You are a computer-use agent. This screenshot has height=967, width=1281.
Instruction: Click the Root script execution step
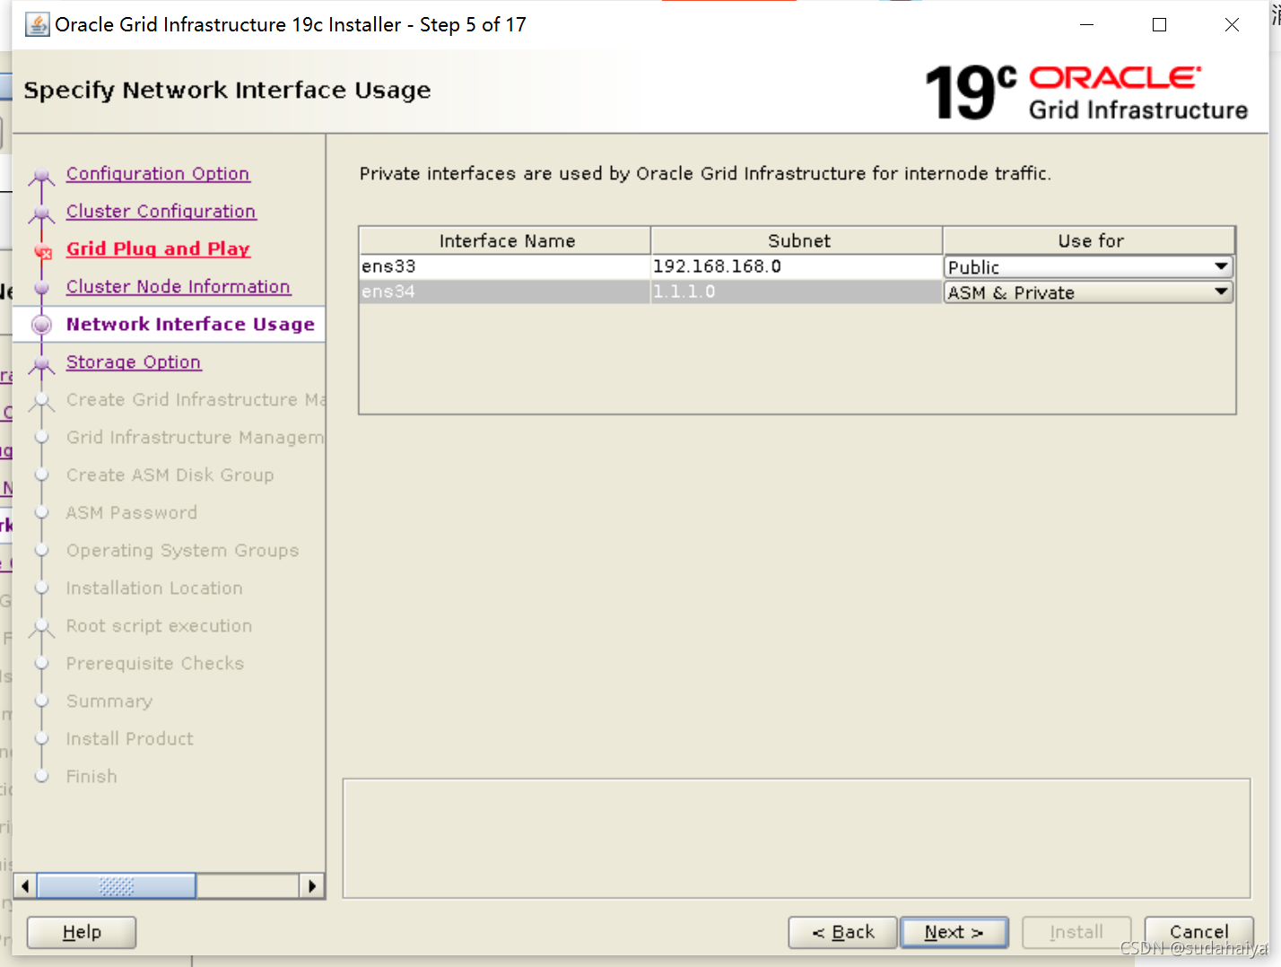(x=160, y=626)
